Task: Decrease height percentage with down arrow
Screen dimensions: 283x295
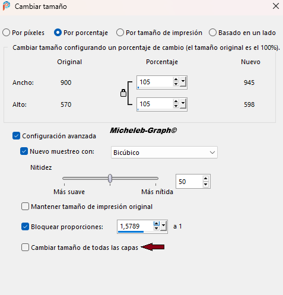Action: 176,106
